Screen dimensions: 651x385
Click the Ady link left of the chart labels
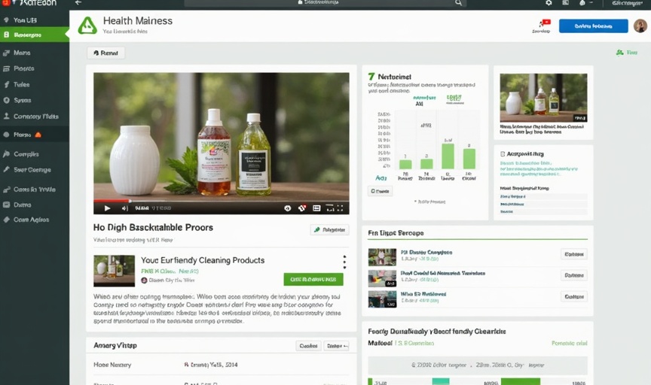[381, 177]
